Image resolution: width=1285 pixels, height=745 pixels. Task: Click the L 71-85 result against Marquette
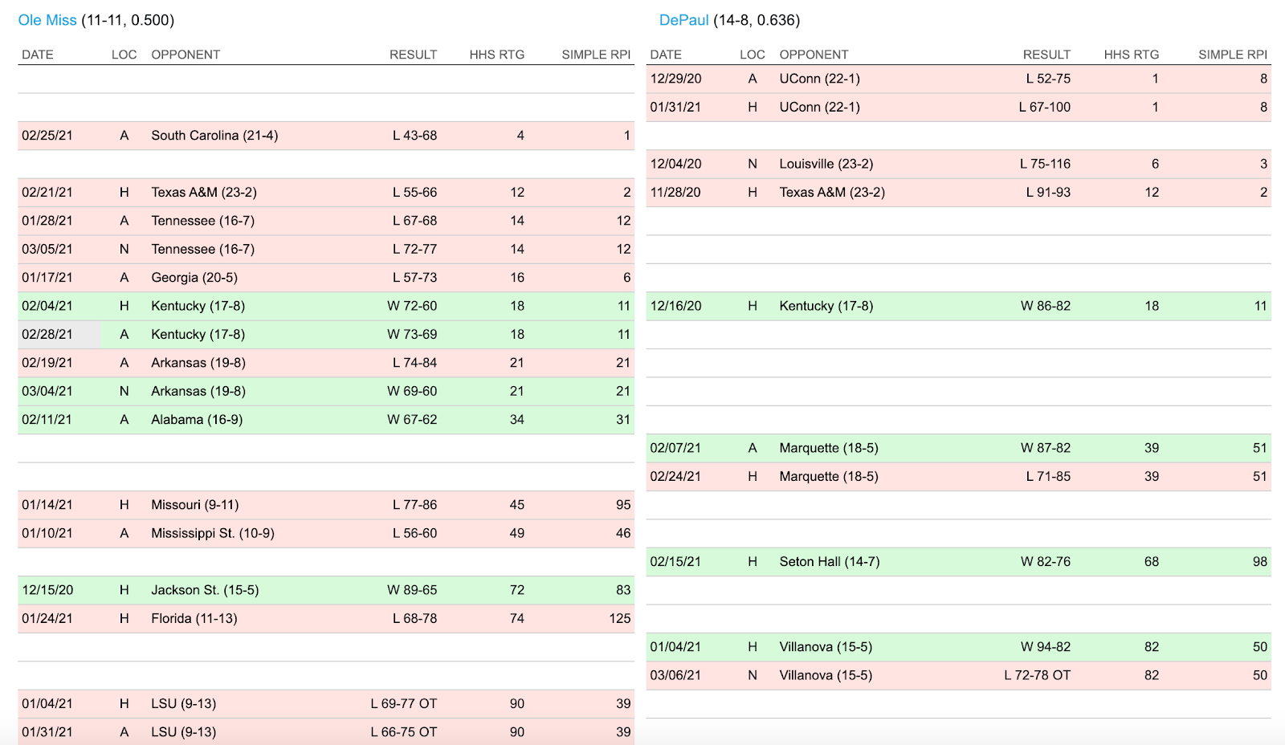coord(1048,477)
